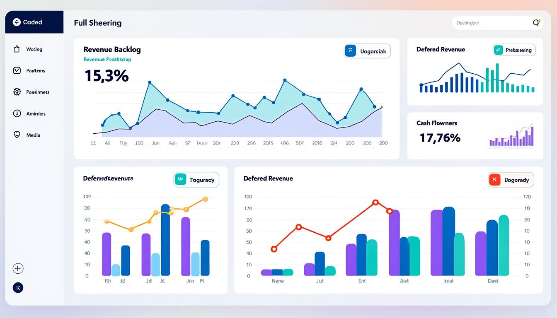This screenshot has width=557, height=318.
Task: Click the Wocing clipboard icon in sidebar
Action: (x=17, y=49)
